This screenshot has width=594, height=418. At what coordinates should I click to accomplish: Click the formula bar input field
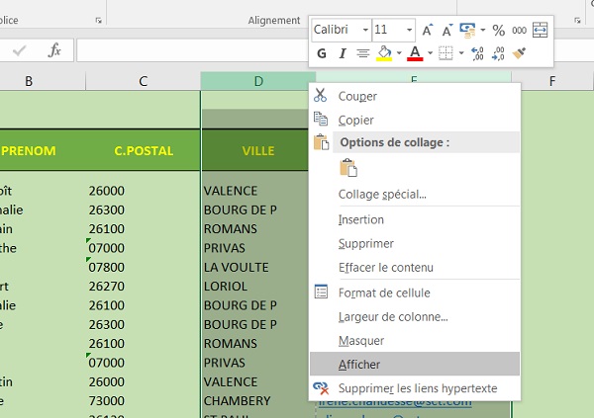188,50
